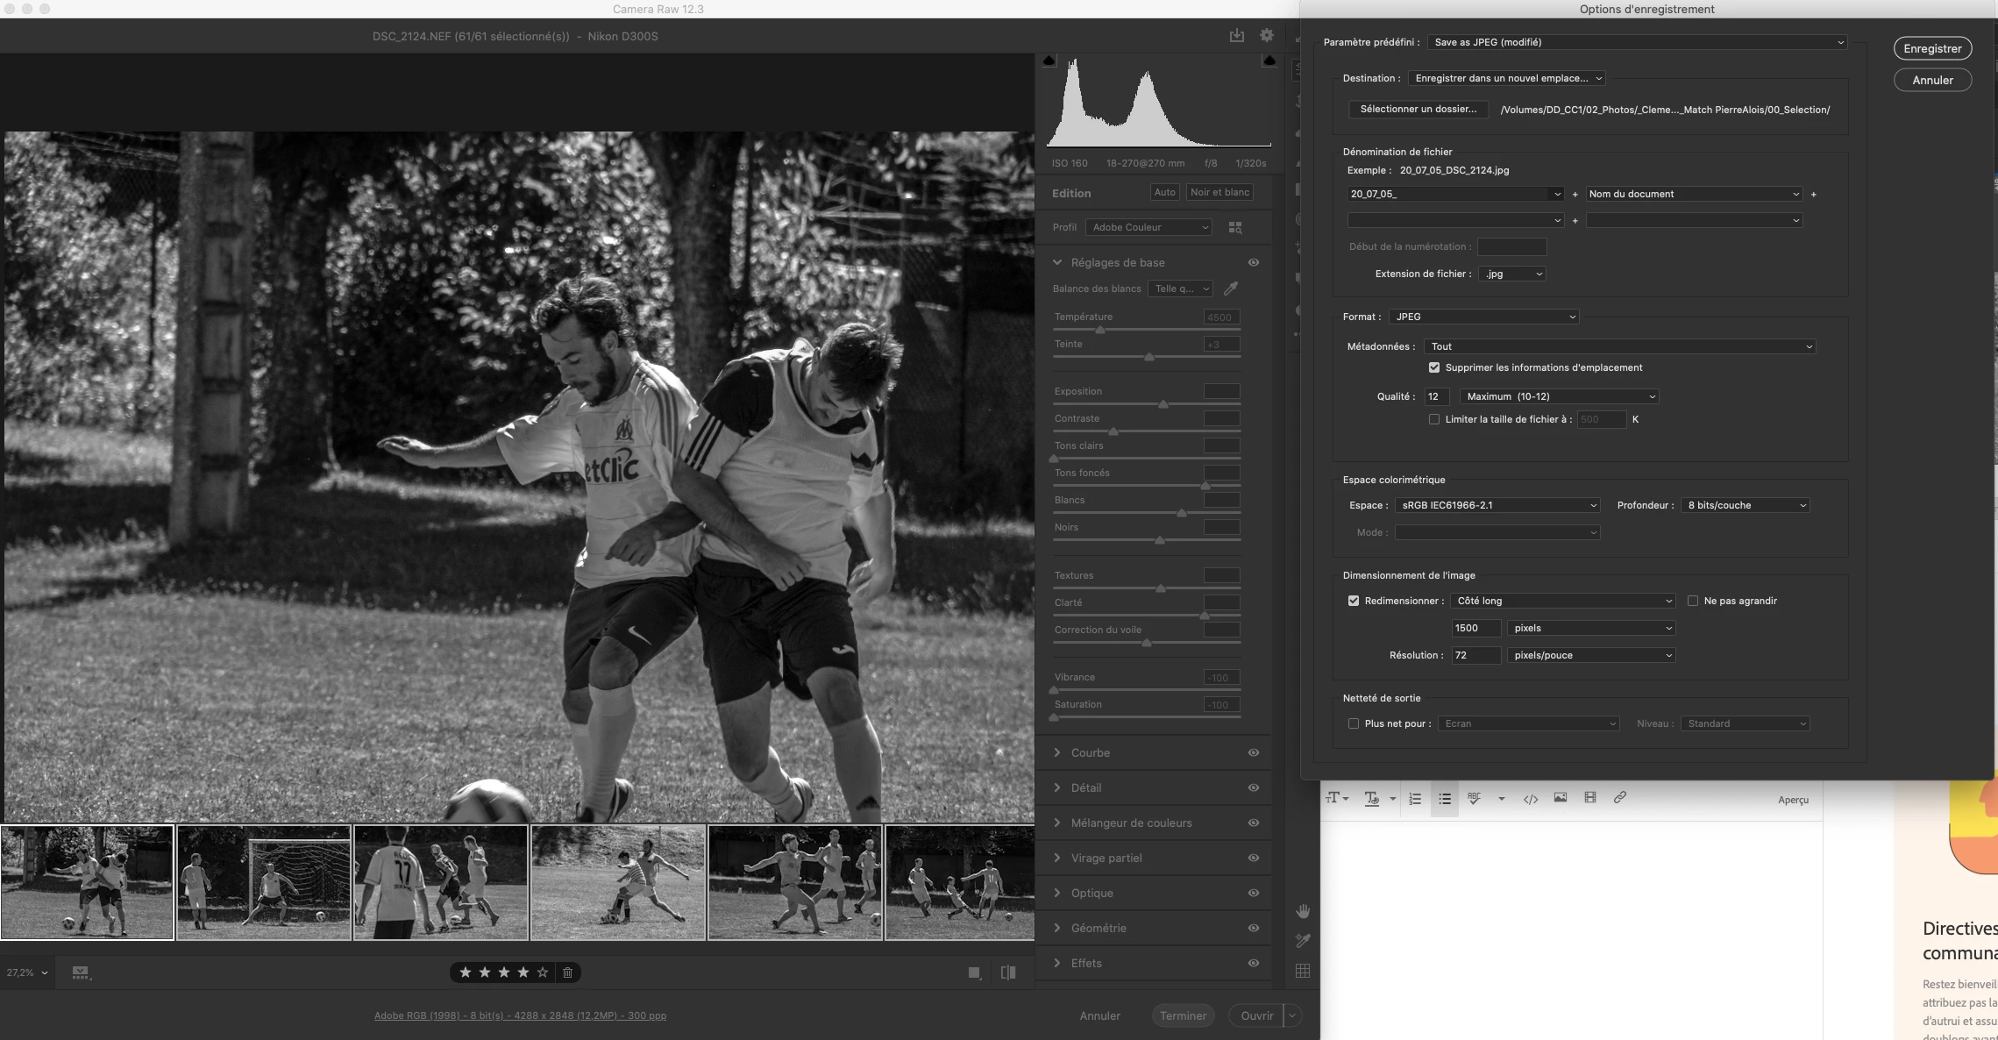
Task: Open Camera Raw preferences gear icon
Action: [x=1267, y=35]
